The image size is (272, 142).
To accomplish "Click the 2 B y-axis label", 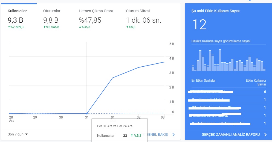I will coord(172,87).
